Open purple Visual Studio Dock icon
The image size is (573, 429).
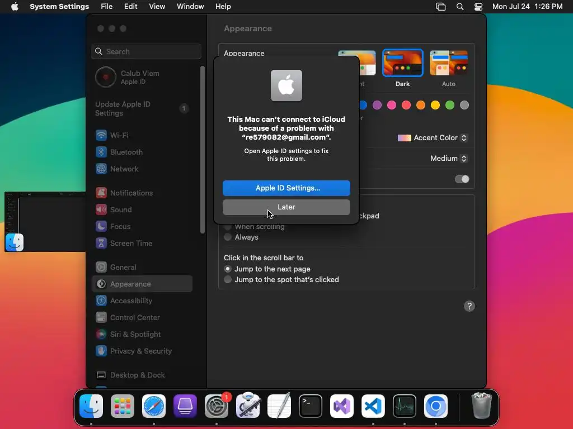(342, 406)
